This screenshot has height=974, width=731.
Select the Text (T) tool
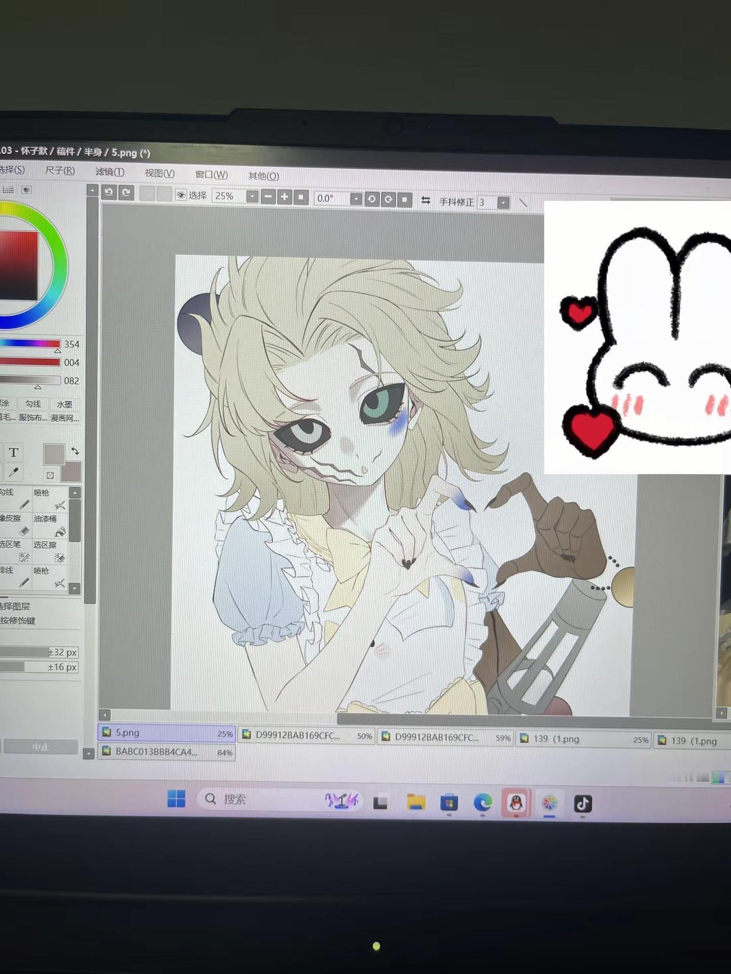point(14,453)
